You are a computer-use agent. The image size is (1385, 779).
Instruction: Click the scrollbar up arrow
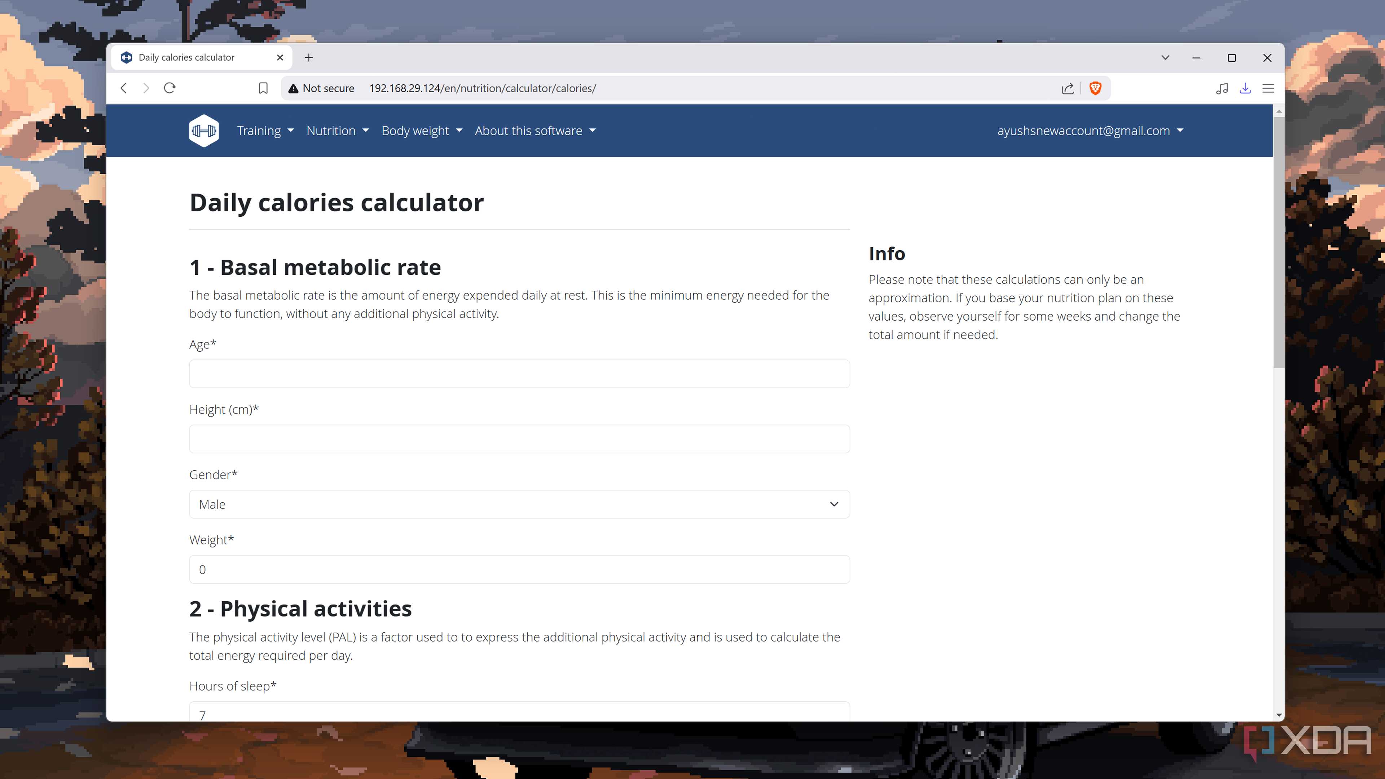tap(1279, 111)
